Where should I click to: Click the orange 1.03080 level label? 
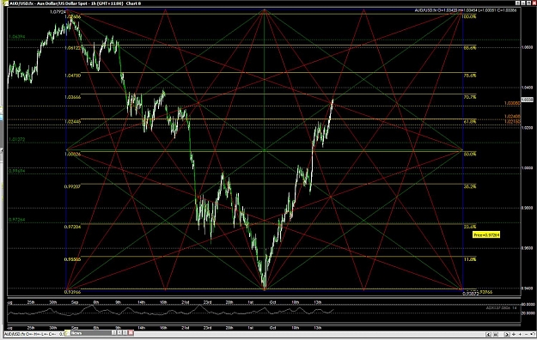coord(512,103)
